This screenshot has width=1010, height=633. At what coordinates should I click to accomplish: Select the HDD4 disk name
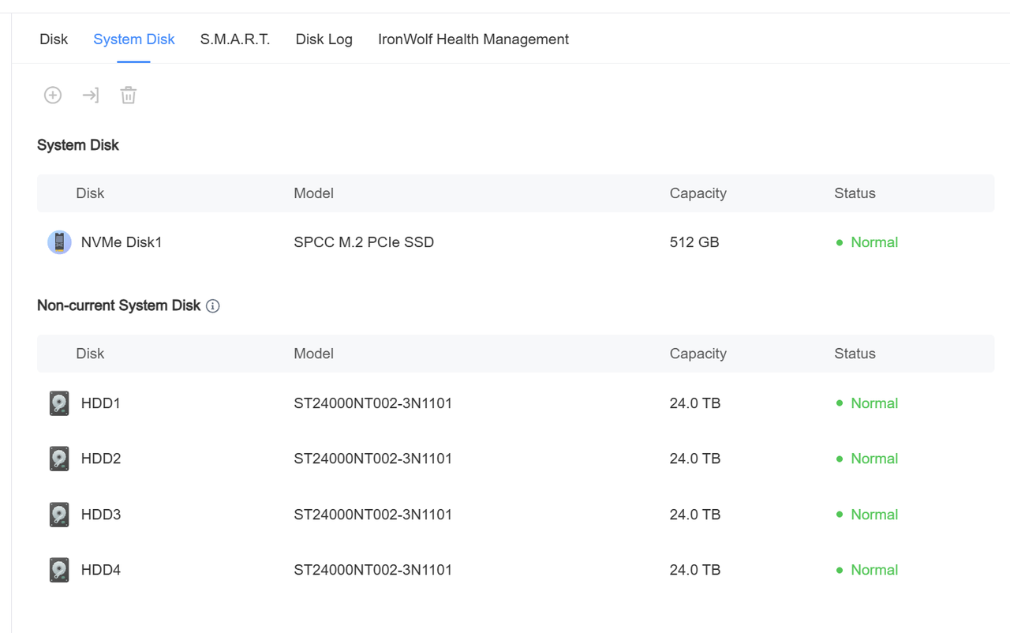click(x=101, y=570)
